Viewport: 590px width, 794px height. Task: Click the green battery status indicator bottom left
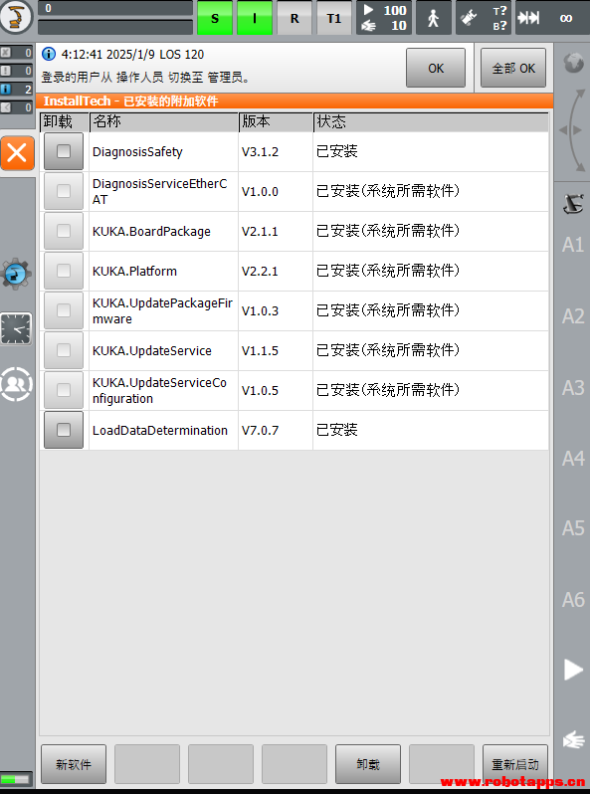[16, 778]
